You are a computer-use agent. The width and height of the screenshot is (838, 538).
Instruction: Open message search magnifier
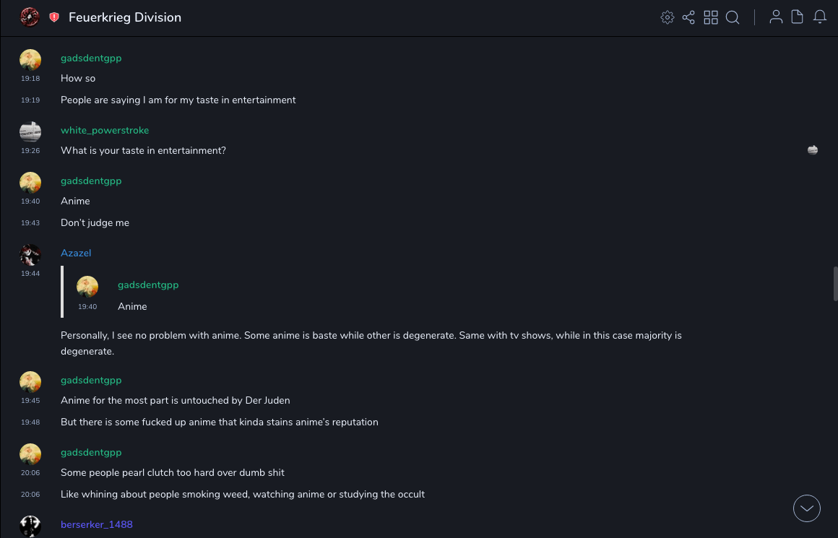coord(733,17)
